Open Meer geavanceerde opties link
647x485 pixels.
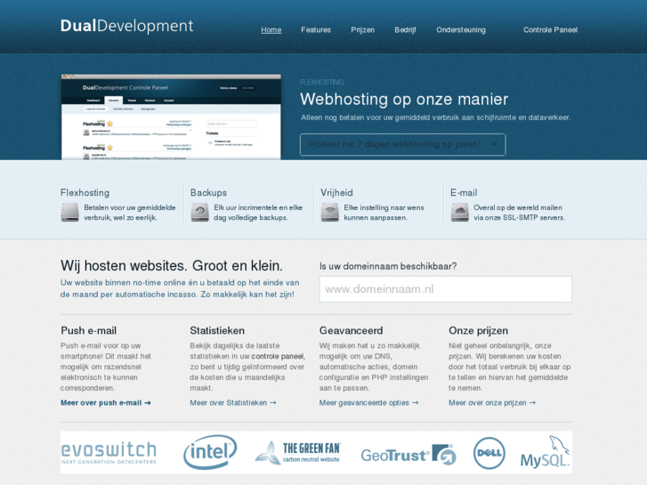368,403
